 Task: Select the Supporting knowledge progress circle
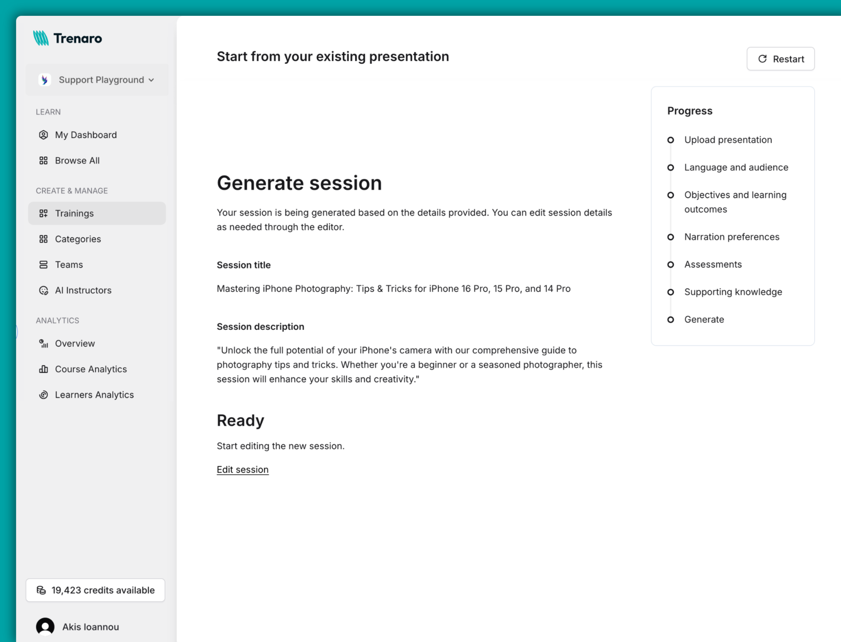click(x=671, y=292)
